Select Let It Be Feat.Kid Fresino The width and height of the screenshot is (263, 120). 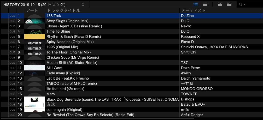68,78
